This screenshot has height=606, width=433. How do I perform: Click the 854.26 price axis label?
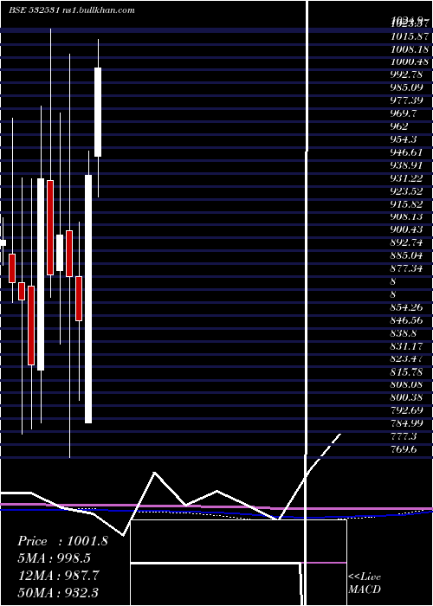(x=406, y=306)
